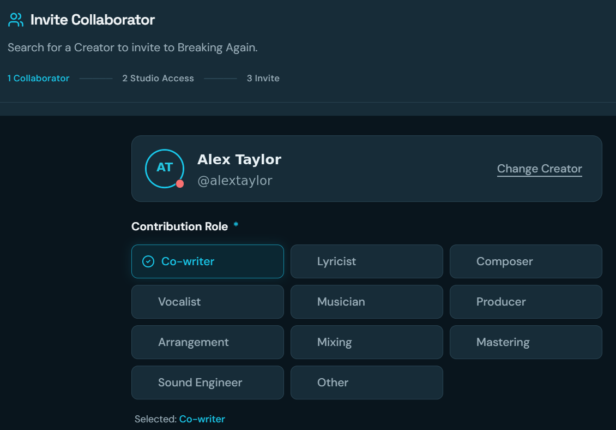This screenshot has height=430, width=616.
Task: Choose the Other role
Action: coord(366,383)
